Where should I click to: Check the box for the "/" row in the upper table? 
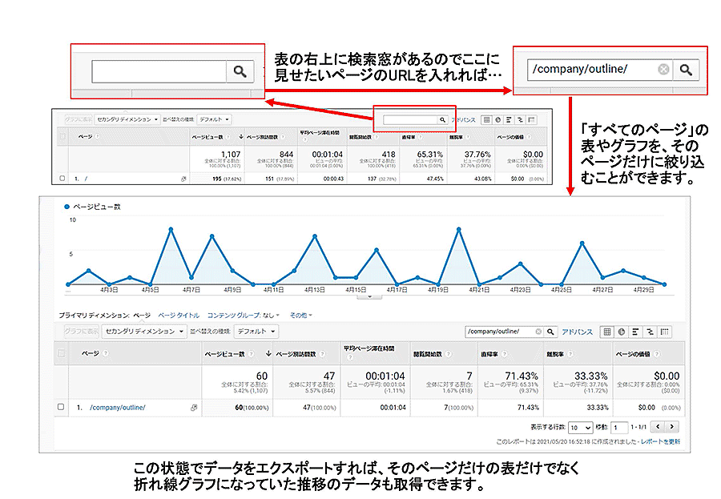62,179
